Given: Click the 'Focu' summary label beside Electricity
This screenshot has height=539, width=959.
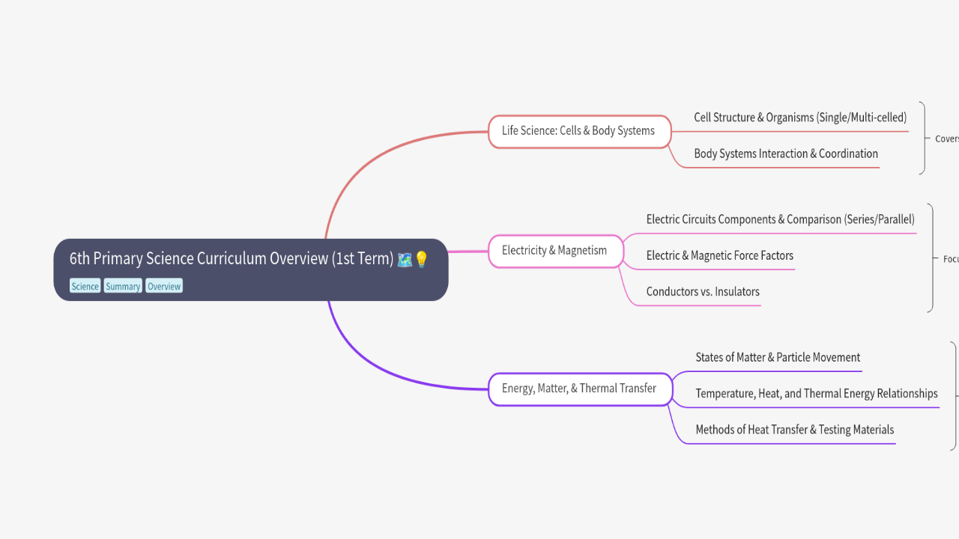Looking at the screenshot, I should coord(950,258).
